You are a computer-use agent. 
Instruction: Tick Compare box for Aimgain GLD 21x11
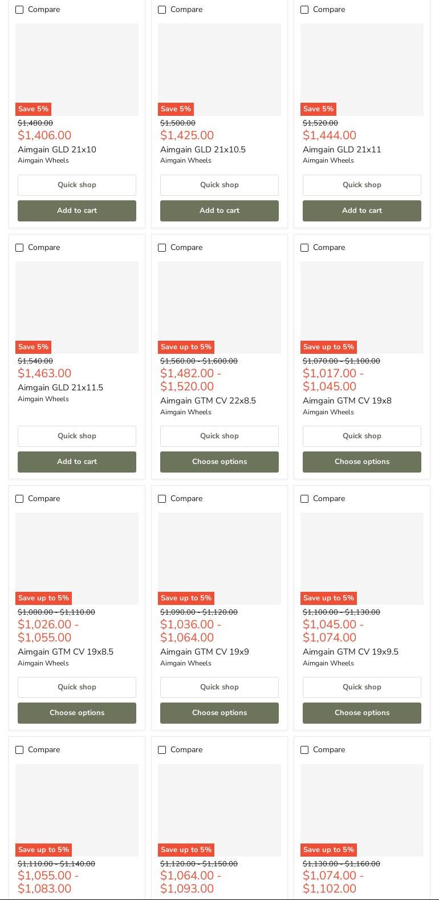pos(304,10)
